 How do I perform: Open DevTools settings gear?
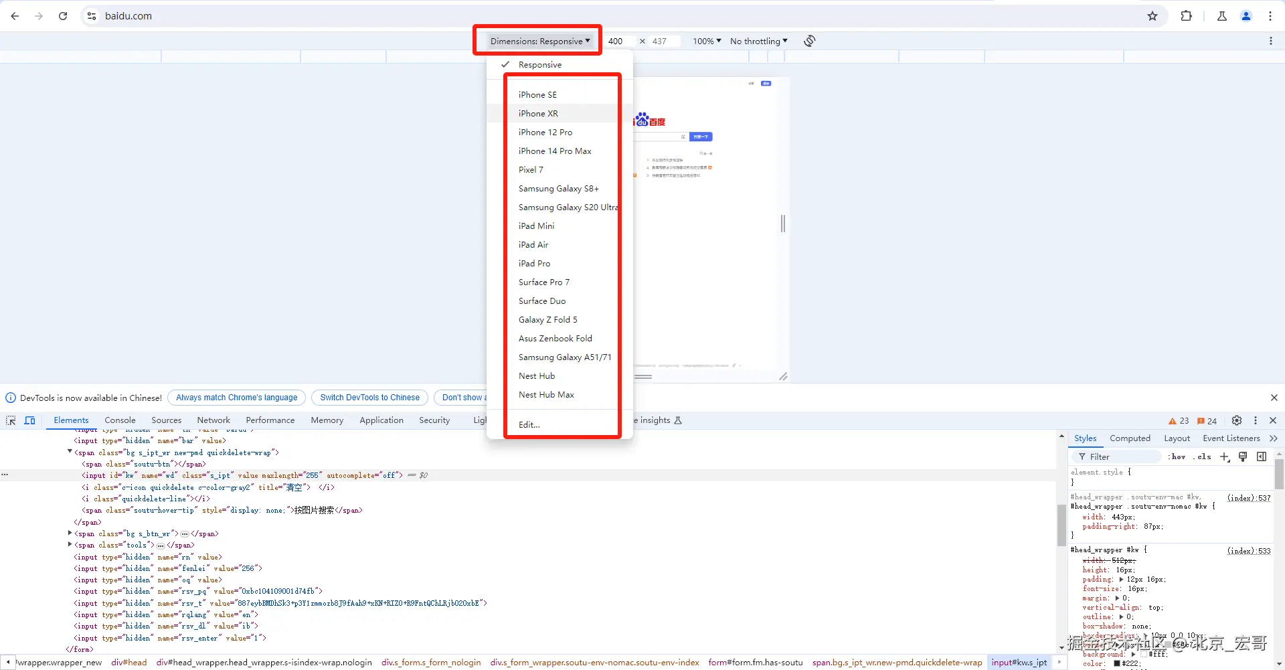click(x=1237, y=420)
